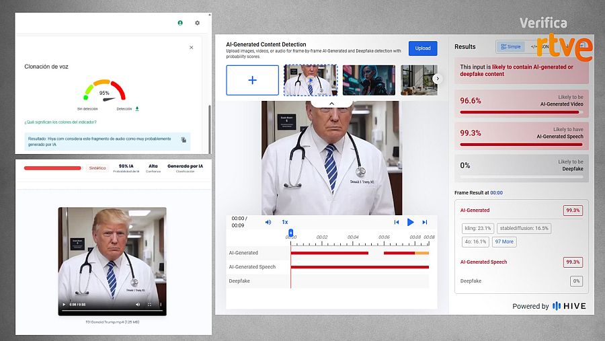
Task: Click the '95% IA' probability text
Action: [126, 166]
